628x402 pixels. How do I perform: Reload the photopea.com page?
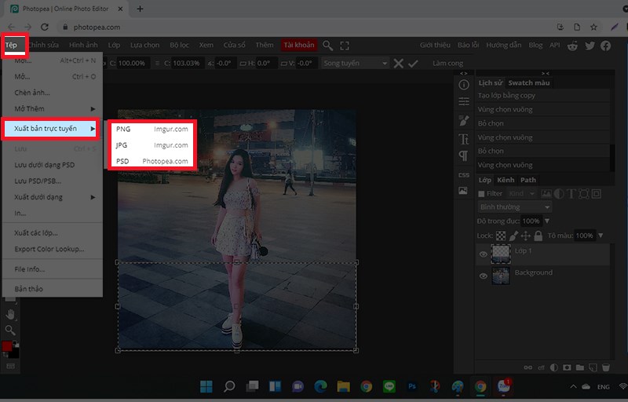45,27
